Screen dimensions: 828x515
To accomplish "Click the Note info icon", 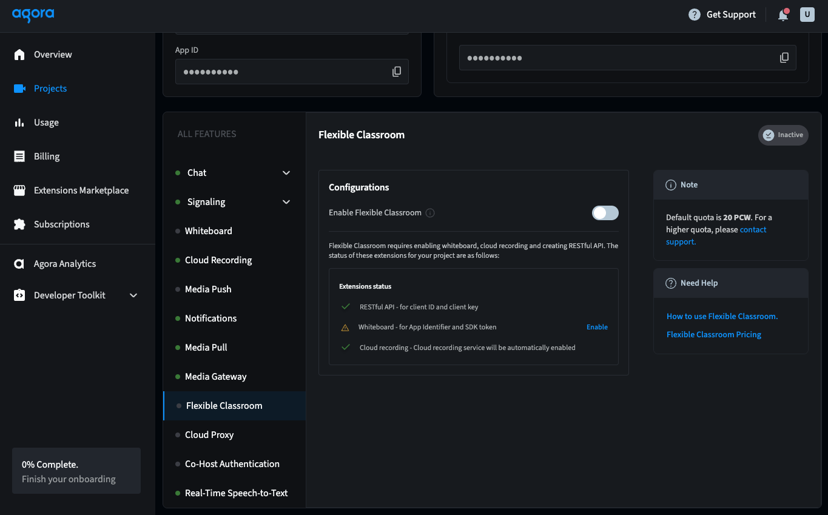I will 671,185.
